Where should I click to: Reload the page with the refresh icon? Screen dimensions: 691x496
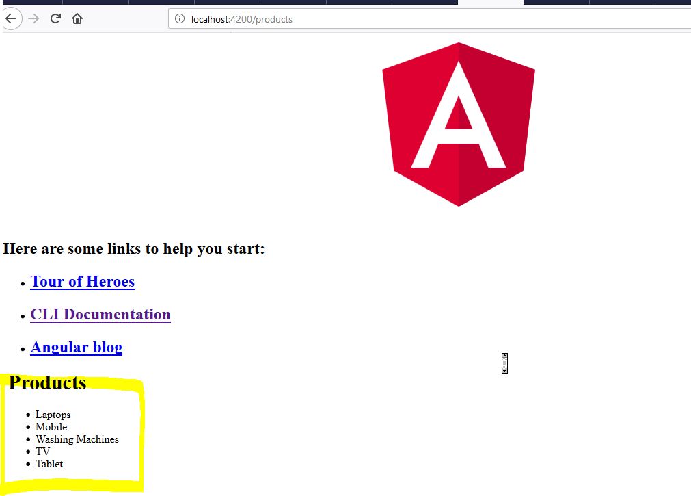click(55, 18)
